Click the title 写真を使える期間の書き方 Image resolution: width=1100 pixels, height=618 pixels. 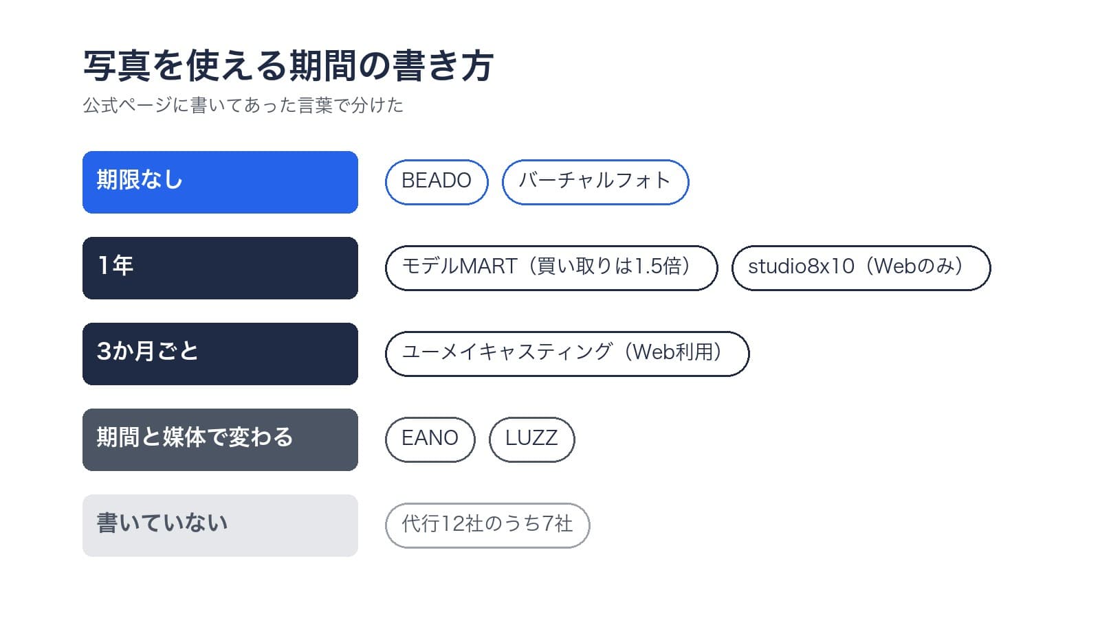288,66
